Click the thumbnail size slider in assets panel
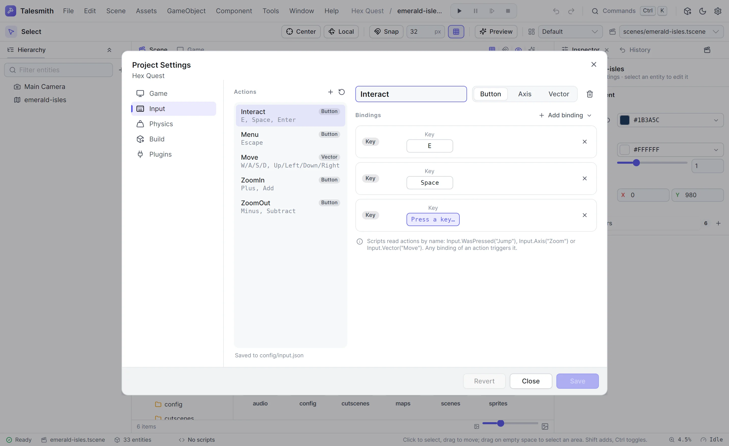Image resolution: width=729 pixels, height=446 pixels. click(510, 423)
